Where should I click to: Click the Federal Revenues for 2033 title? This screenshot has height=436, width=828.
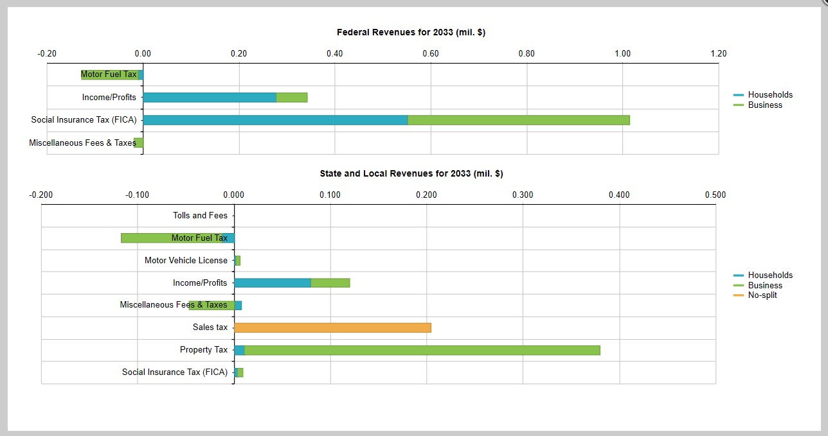[411, 33]
